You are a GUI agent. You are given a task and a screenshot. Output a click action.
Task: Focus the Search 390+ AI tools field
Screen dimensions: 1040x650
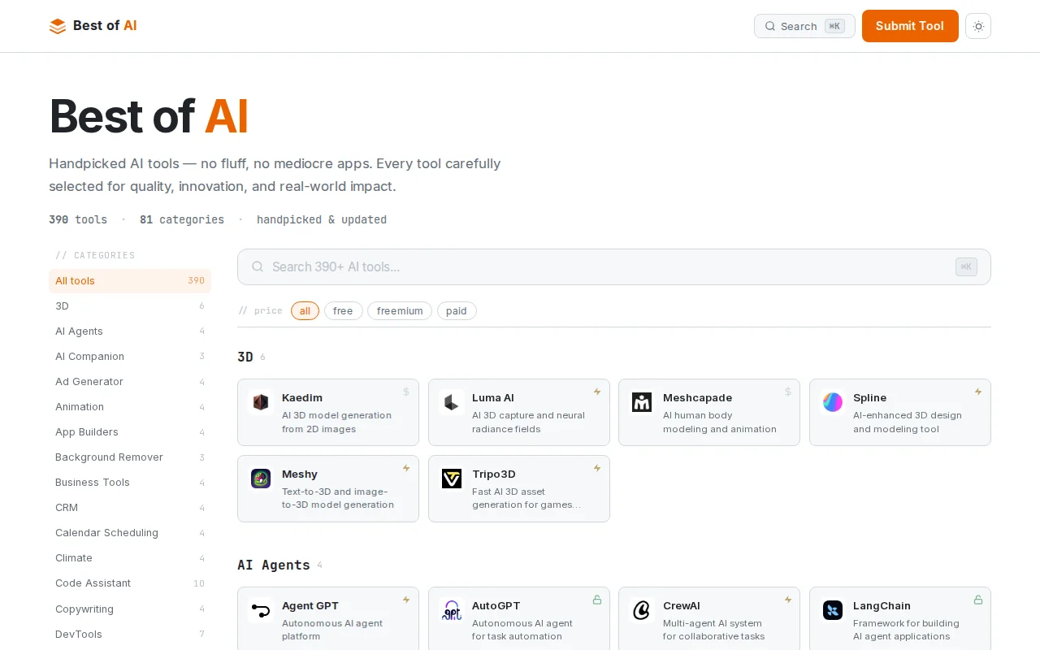click(x=614, y=266)
